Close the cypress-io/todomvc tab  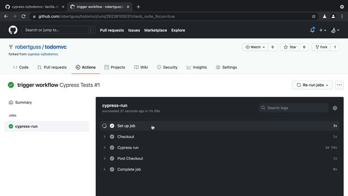(x=63, y=7)
